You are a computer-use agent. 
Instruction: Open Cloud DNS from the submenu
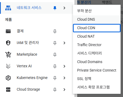(x=97, y=19)
